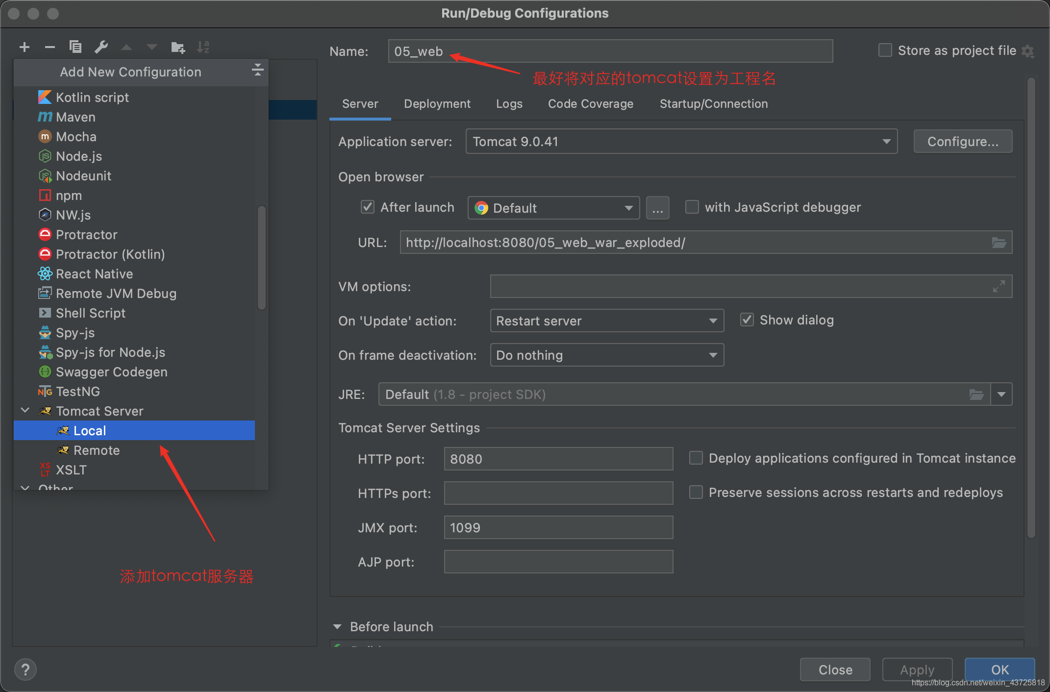Click the collapse icon in Add New Configuration header

pos(258,70)
